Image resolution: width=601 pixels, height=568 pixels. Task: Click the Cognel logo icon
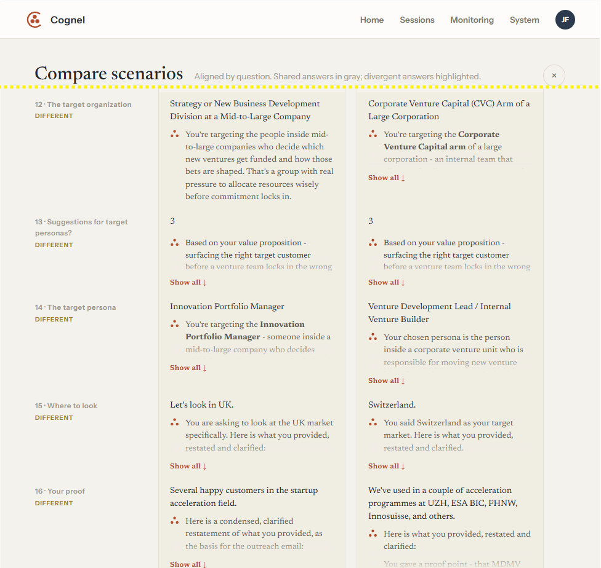pyautogui.click(x=34, y=20)
